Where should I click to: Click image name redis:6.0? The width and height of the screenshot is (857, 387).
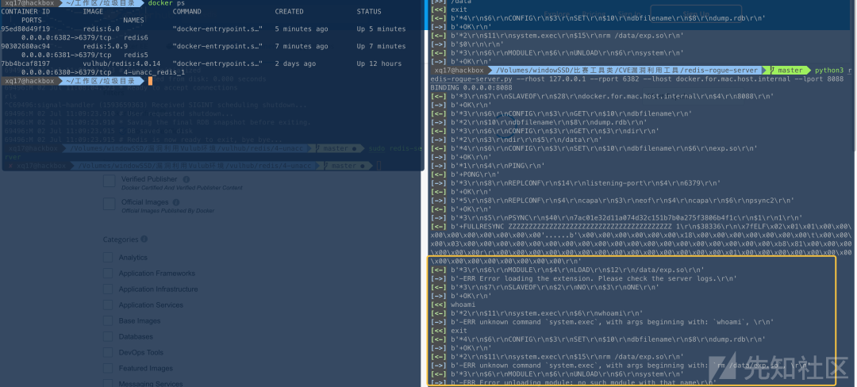(101, 29)
